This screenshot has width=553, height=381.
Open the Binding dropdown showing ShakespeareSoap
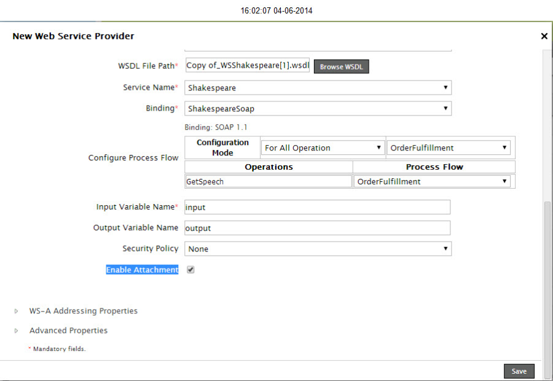pos(318,108)
